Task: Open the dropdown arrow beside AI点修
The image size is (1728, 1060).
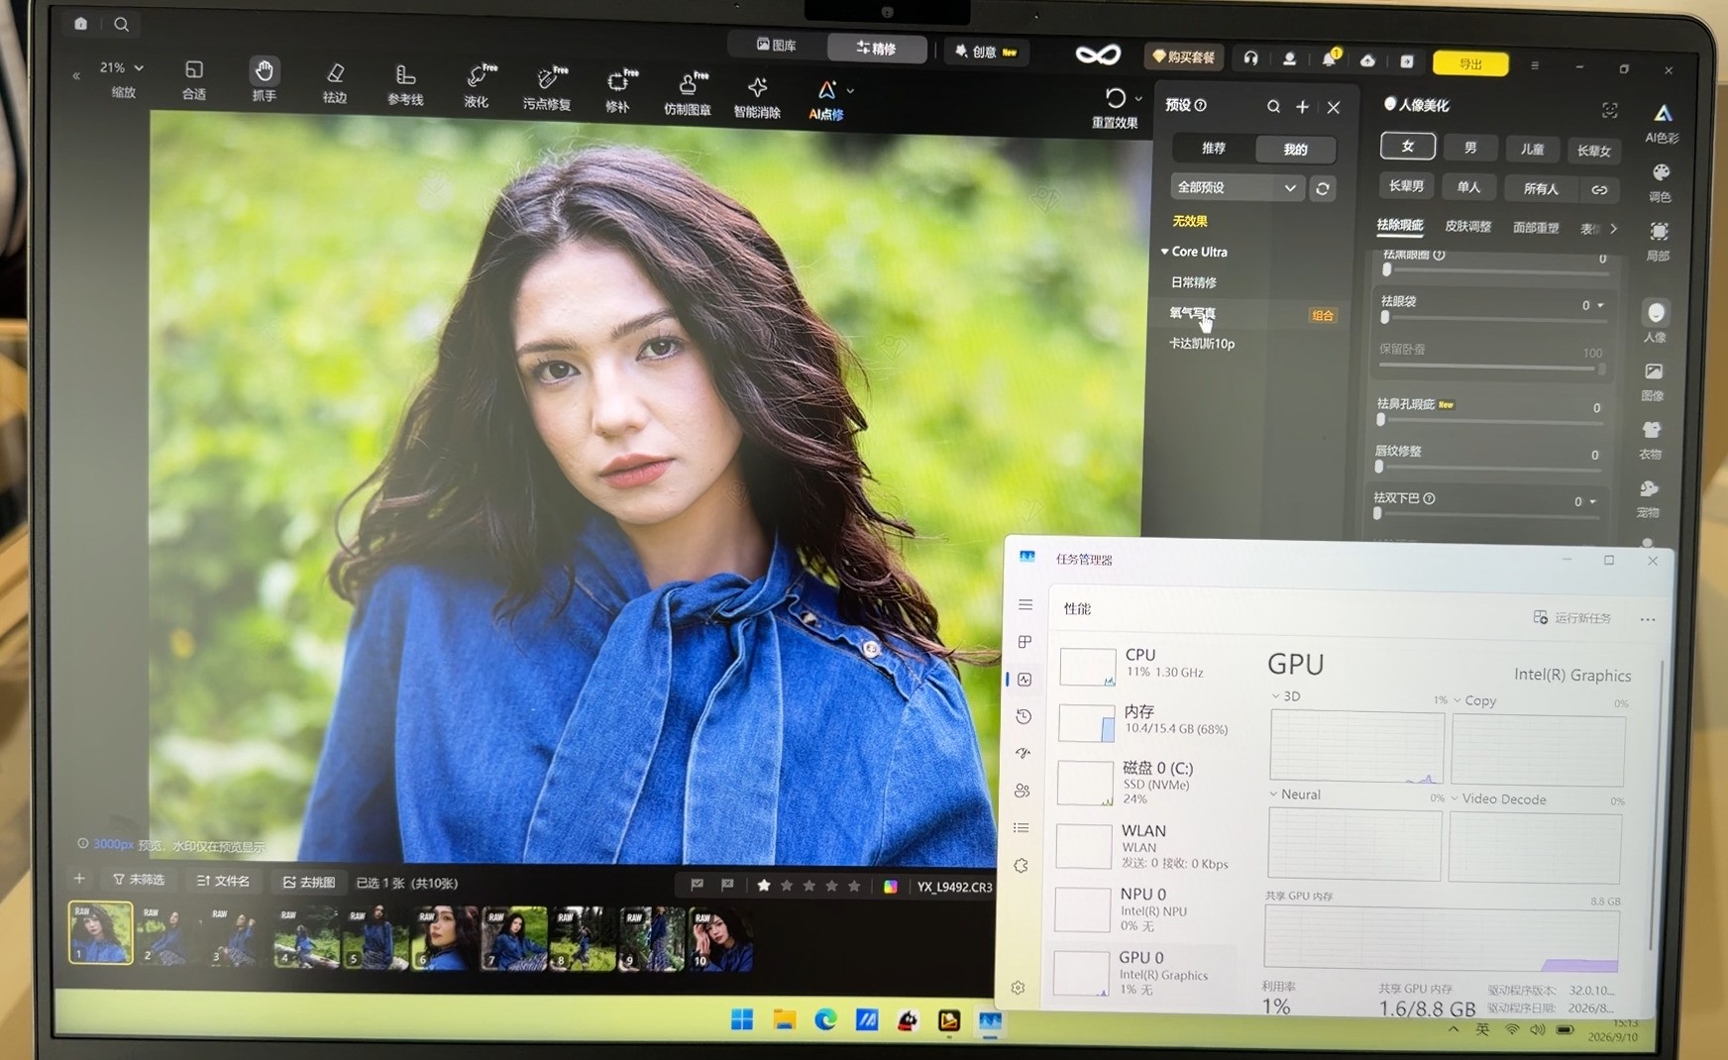Action: coord(850,91)
